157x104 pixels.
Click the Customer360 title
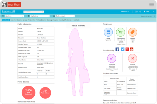tap(8, 11)
